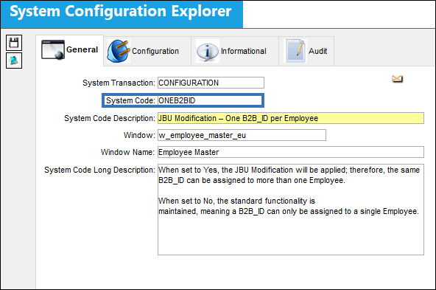
Task: Click the System Code field ONEB2BID
Action: click(210, 100)
